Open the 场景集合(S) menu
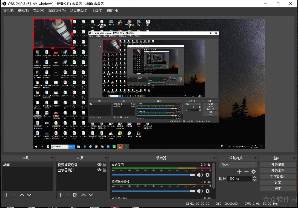Viewport: 298px width, 208px height. 79,11
